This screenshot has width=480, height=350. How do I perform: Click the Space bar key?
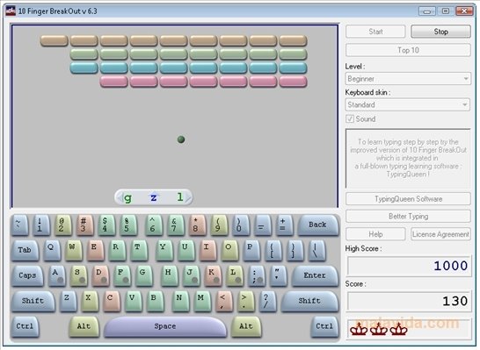tap(165, 326)
